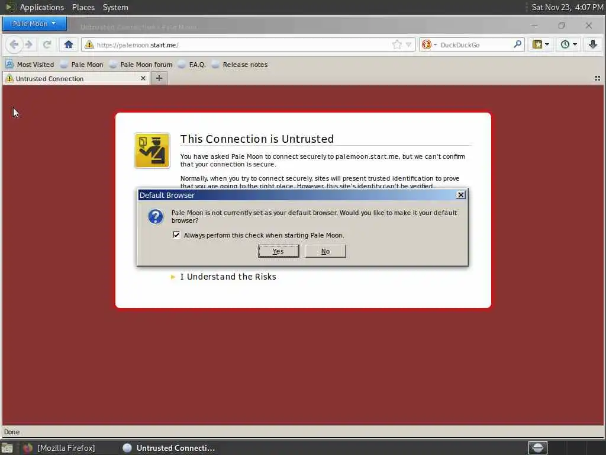This screenshot has width=606, height=455.
Task: Open the Bookmarks menu toolbar button
Action: tap(537, 44)
